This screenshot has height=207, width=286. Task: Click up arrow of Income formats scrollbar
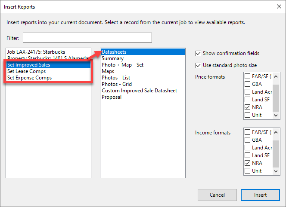[x=276, y=132]
